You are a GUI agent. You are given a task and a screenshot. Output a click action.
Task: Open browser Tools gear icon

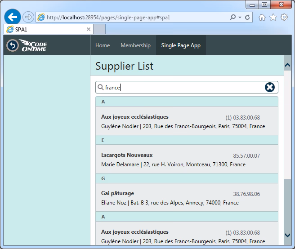pos(284,17)
